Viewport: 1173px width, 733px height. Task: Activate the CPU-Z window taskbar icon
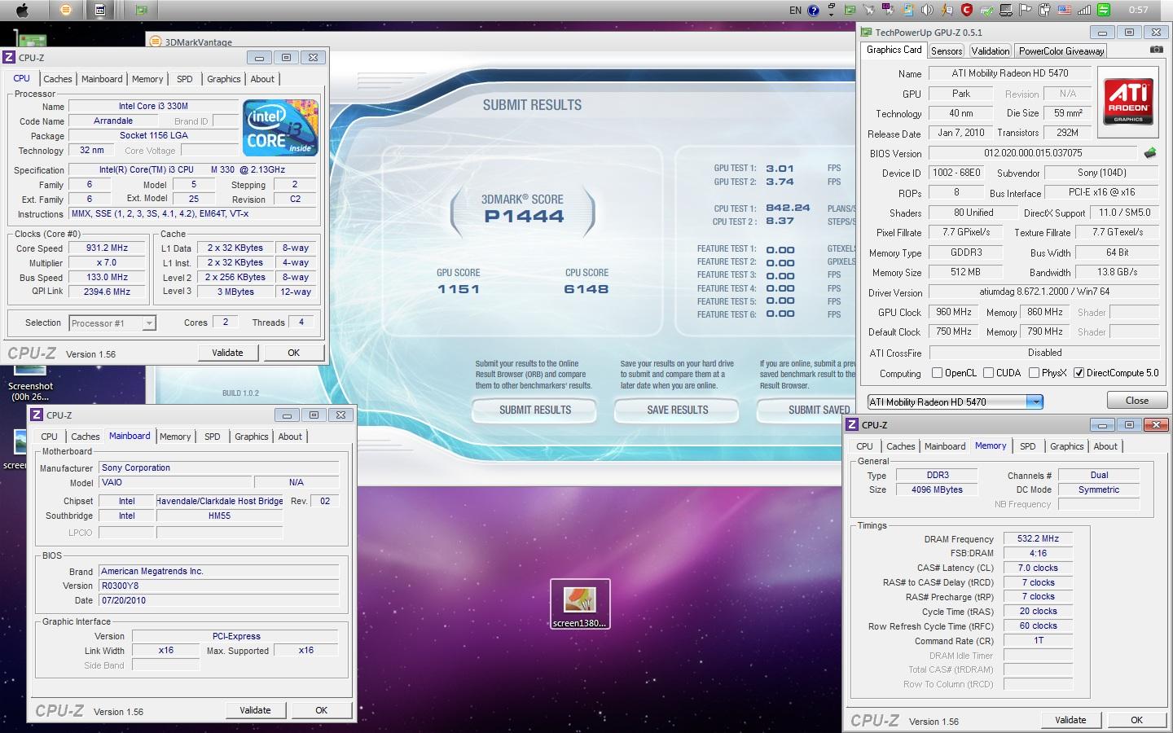click(99, 10)
